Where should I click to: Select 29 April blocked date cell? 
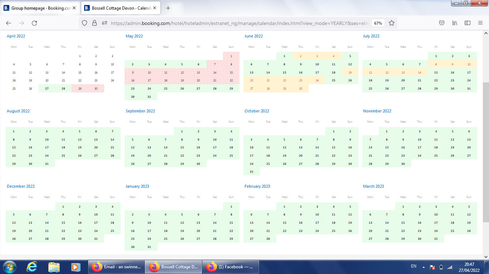click(x=80, y=88)
